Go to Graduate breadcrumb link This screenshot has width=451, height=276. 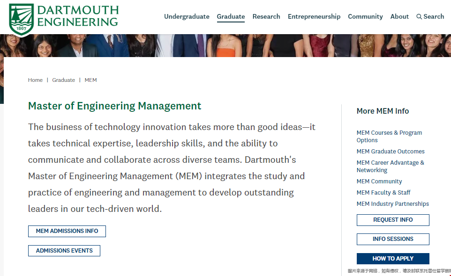click(x=64, y=80)
